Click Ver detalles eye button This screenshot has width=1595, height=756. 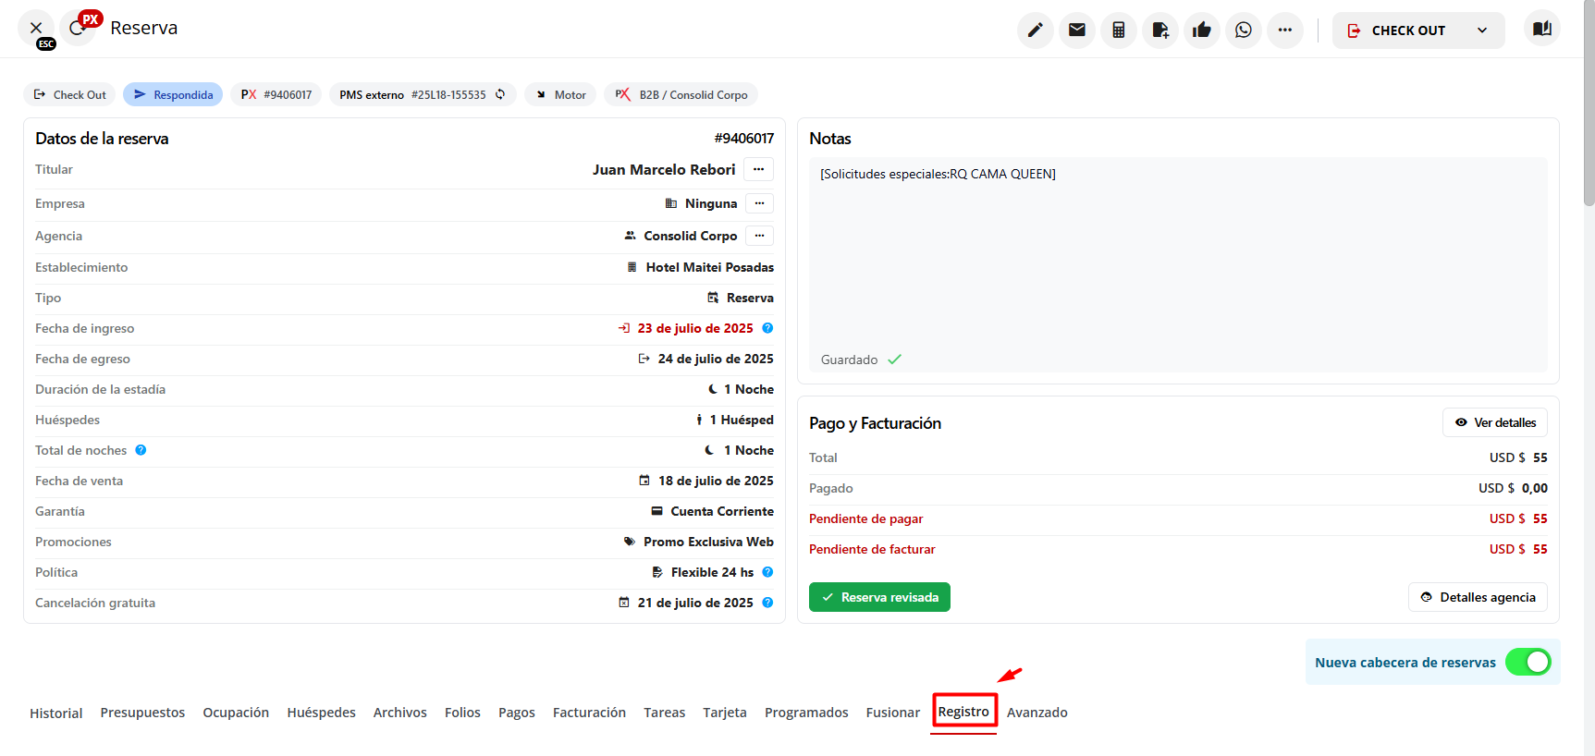pyautogui.click(x=1494, y=422)
